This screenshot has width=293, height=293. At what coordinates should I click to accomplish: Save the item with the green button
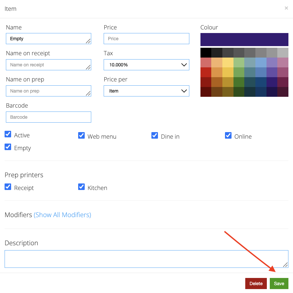(x=279, y=284)
